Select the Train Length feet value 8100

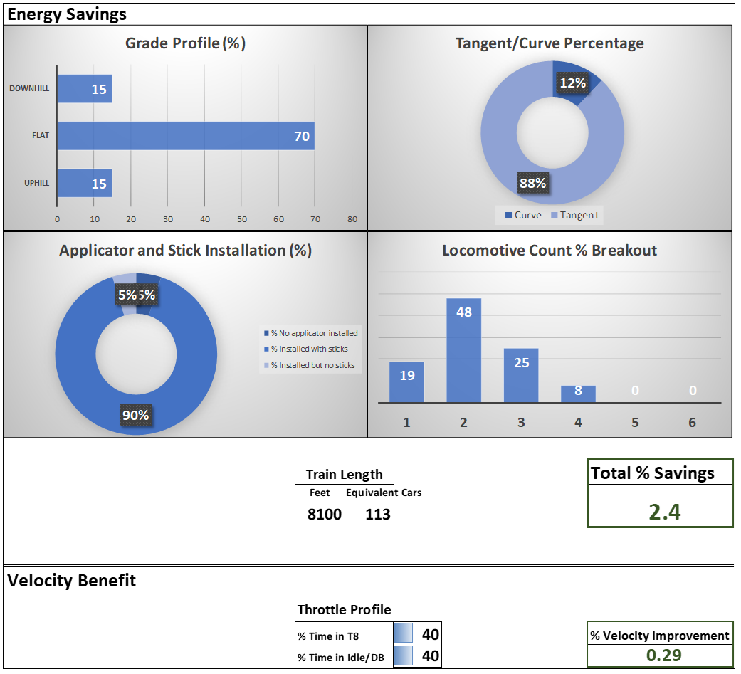pyautogui.click(x=325, y=514)
